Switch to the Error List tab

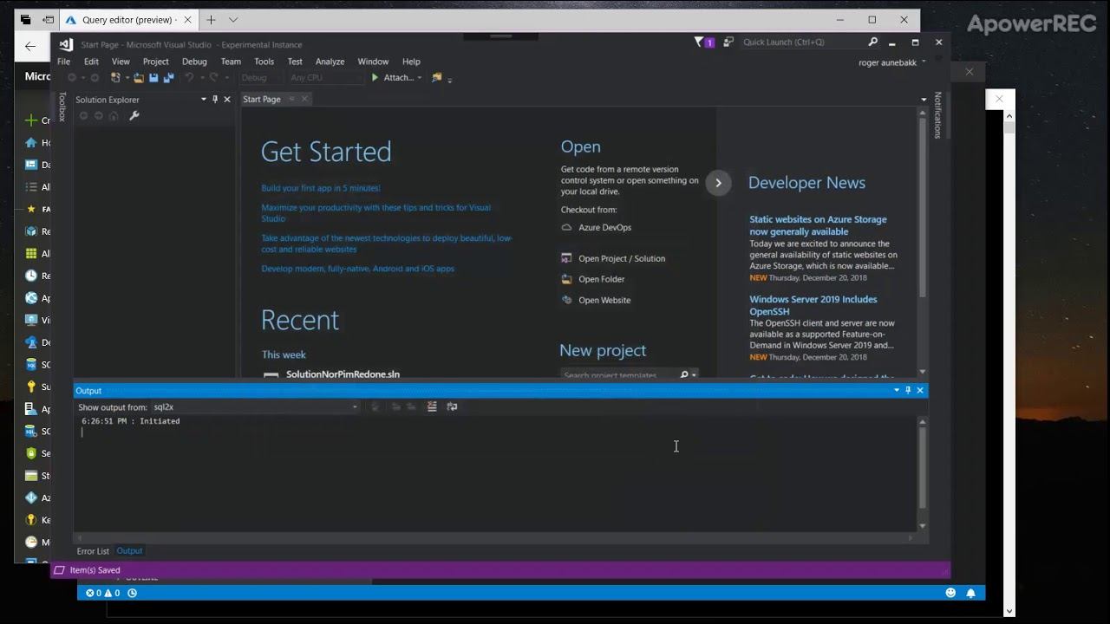click(x=93, y=551)
